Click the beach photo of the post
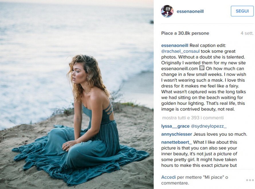255x189 pixels. (x=77, y=94)
